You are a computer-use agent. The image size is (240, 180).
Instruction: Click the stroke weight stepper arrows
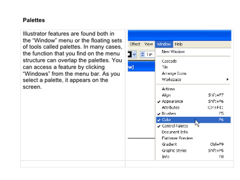point(142,54)
